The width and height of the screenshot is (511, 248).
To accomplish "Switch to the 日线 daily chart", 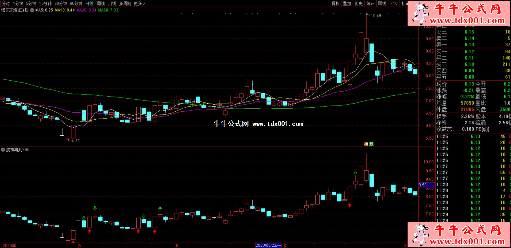I will pos(89,3).
